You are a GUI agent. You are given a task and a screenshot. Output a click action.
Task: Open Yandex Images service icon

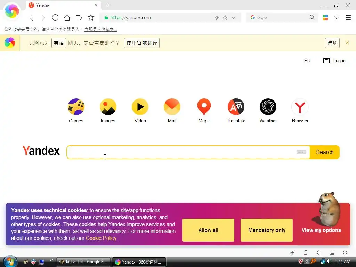click(108, 107)
